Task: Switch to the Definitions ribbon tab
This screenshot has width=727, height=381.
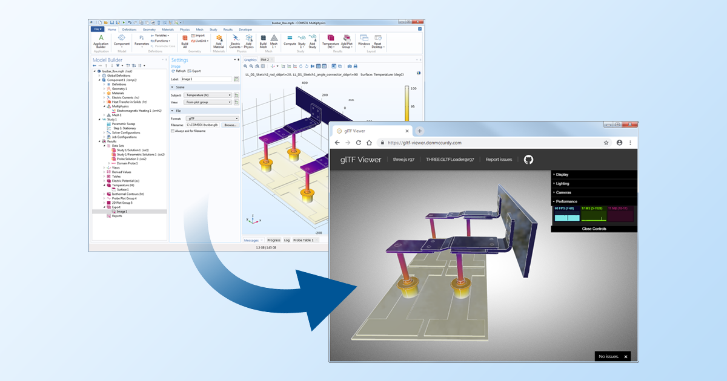Action: [129, 29]
